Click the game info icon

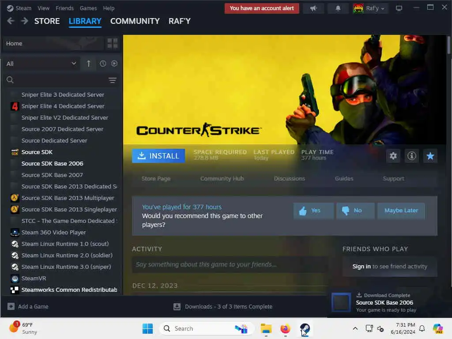tap(412, 156)
